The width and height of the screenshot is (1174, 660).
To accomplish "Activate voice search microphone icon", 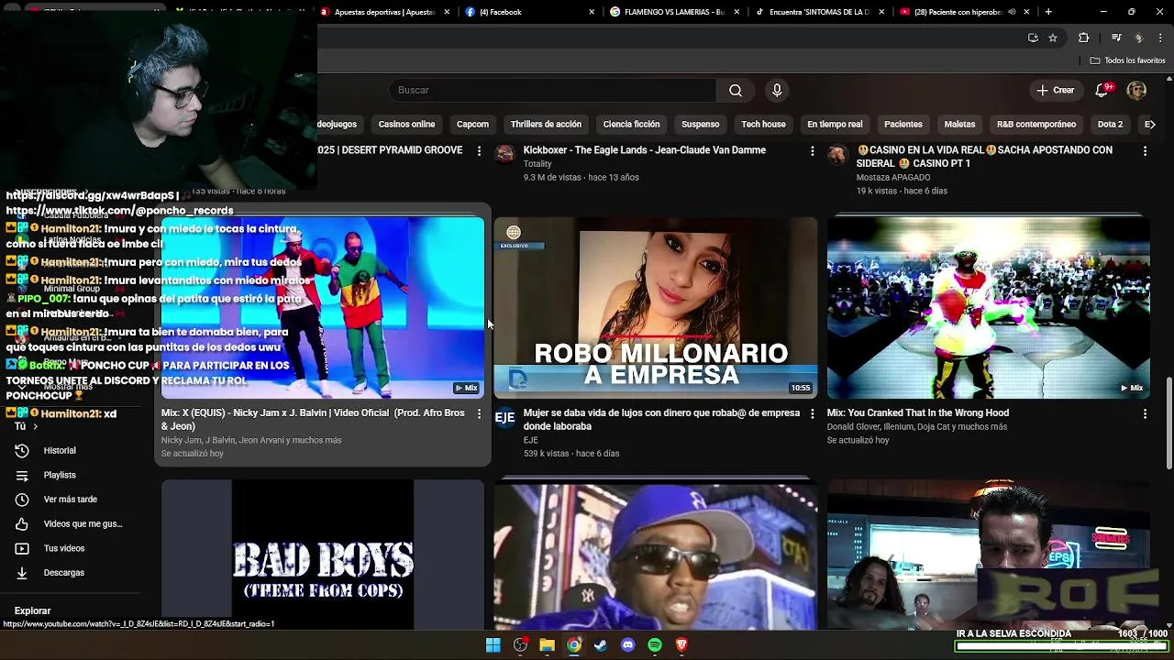I will coord(777,90).
